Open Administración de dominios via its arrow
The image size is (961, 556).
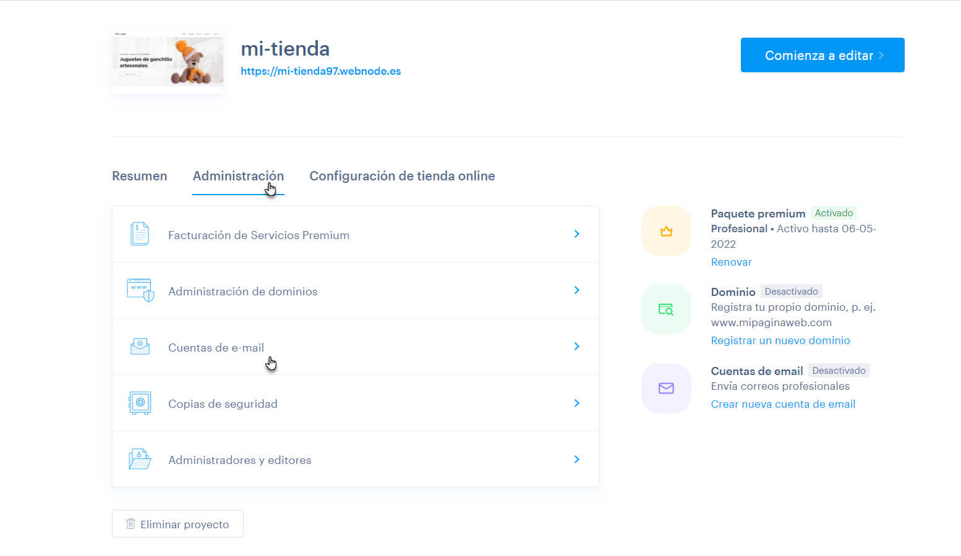click(x=576, y=290)
